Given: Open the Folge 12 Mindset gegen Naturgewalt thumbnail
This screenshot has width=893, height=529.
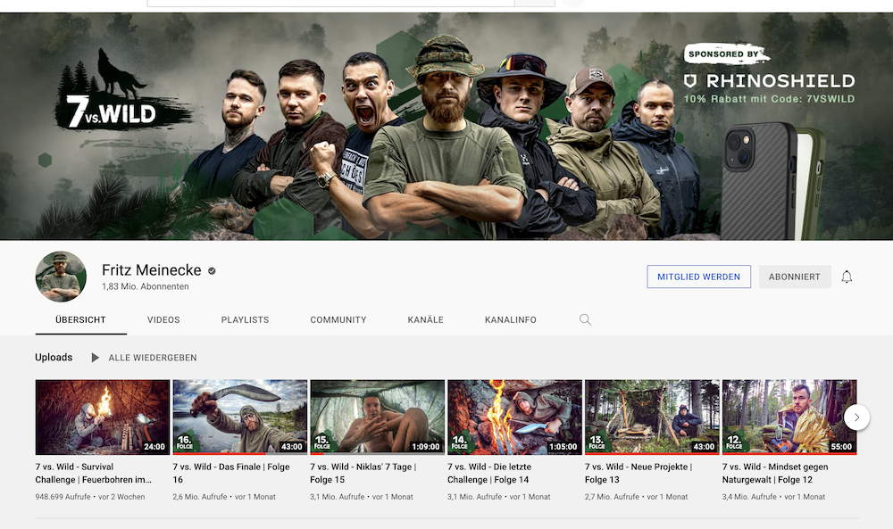Looking at the screenshot, I should 789,417.
